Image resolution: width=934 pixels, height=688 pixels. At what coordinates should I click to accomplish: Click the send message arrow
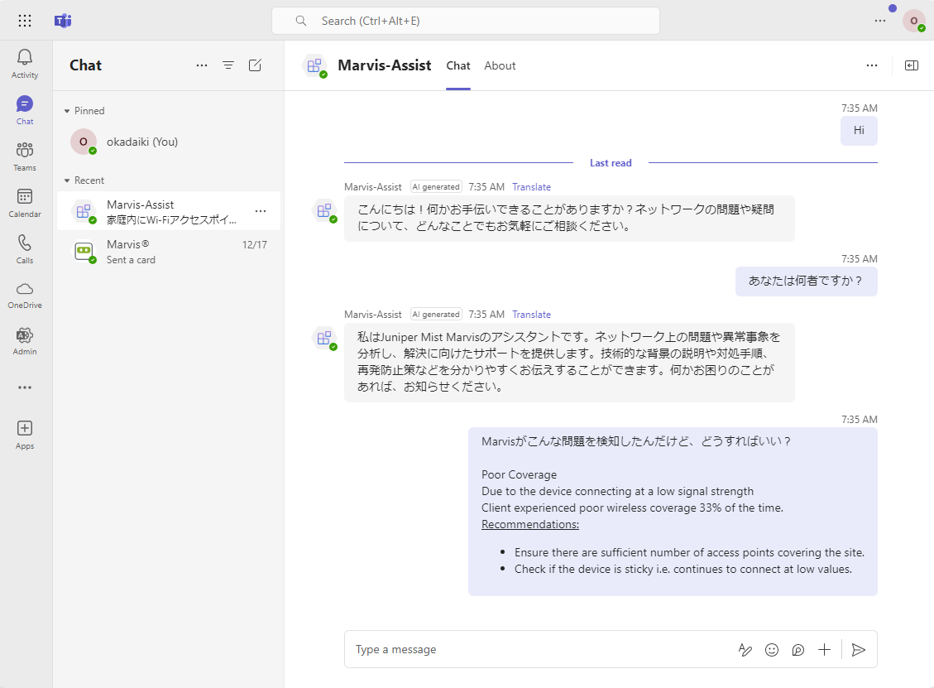[859, 650]
